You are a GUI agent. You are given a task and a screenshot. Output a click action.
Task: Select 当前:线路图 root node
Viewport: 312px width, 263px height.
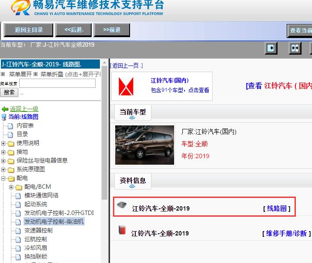click(x=23, y=117)
